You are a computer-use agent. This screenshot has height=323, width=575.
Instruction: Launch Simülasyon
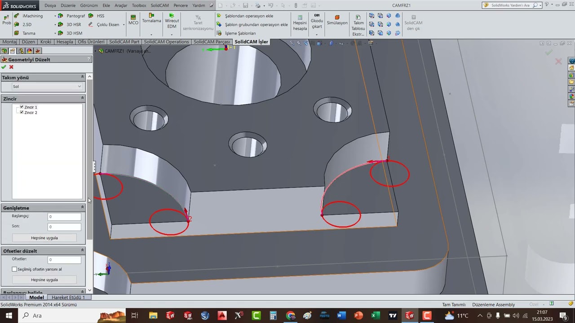click(337, 20)
